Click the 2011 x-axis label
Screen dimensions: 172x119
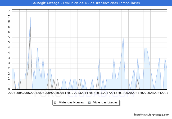(63, 93)
